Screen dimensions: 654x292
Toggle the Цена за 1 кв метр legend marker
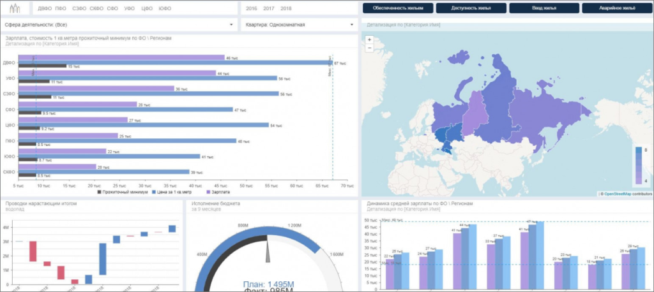click(153, 191)
